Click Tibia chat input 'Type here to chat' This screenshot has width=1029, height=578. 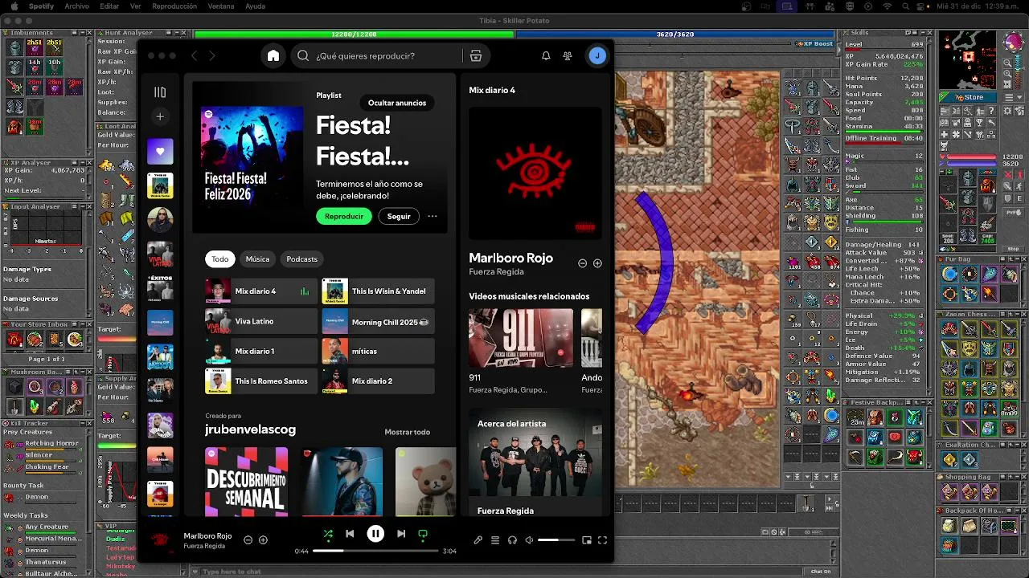click(498, 572)
